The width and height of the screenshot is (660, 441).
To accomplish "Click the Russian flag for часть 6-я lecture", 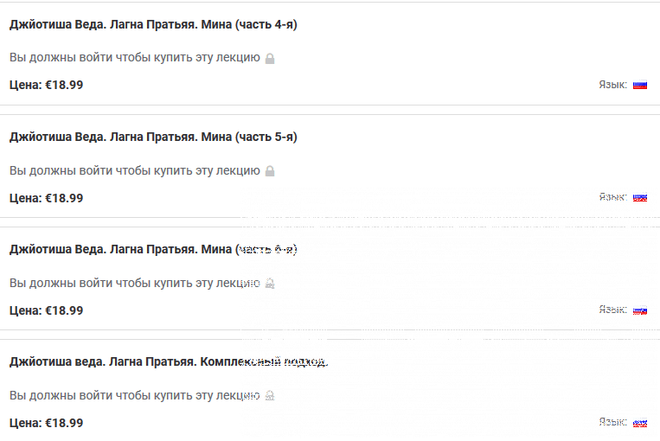I will pyautogui.click(x=640, y=310).
